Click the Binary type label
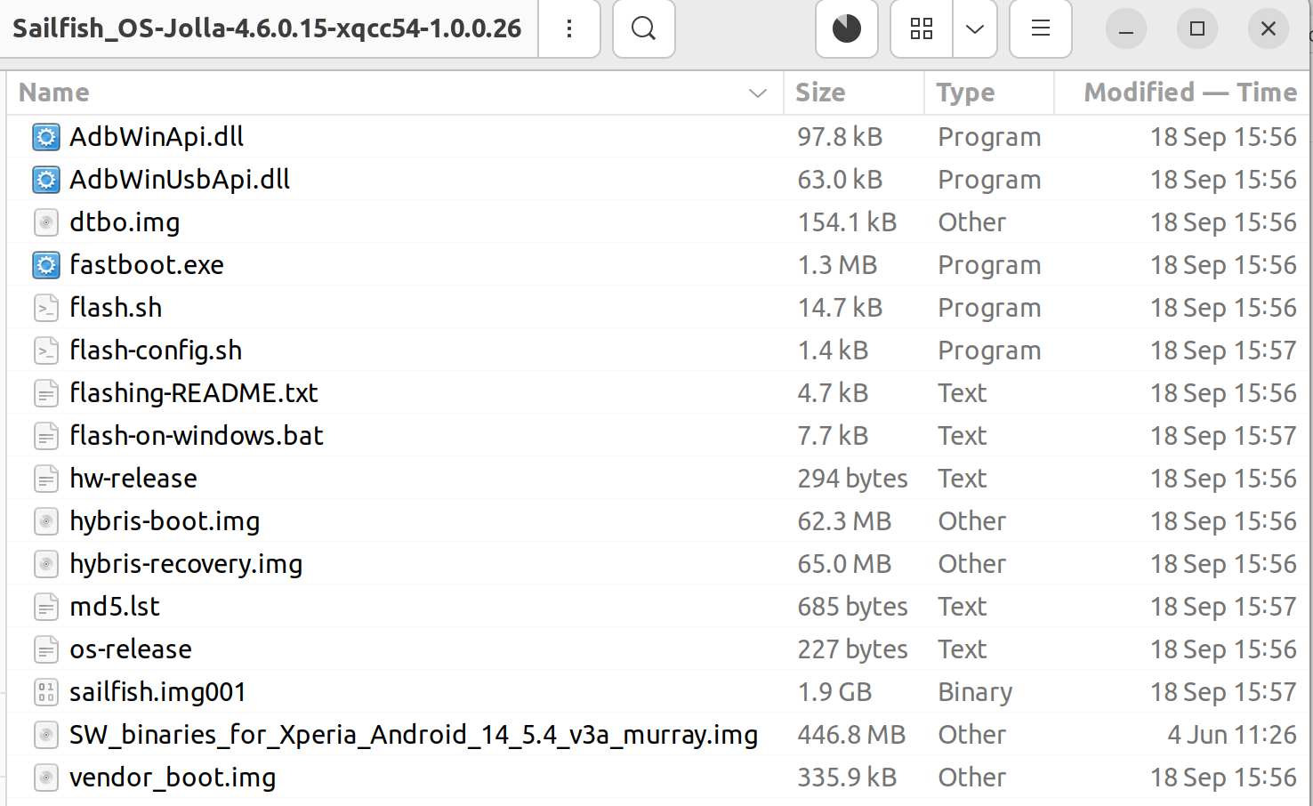Screen dimensions: 1313x806 coord(975,692)
